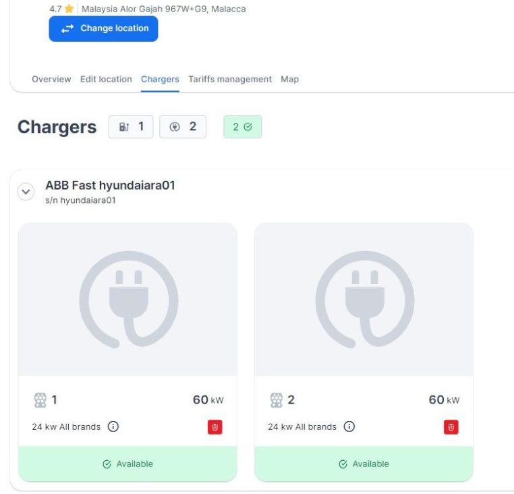The width and height of the screenshot is (514, 494).
Task: Click the info icon on connector 1
Action: [x=113, y=427]
